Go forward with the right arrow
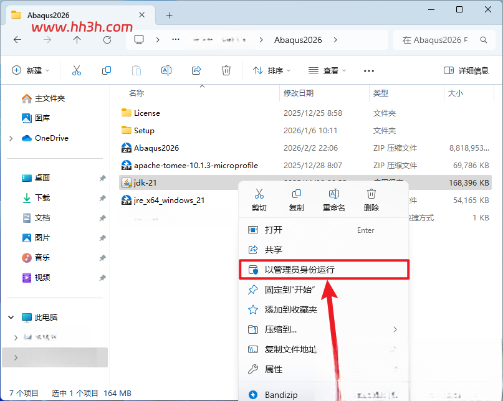This screenshot has height=401, width=503. click(47, 40)
